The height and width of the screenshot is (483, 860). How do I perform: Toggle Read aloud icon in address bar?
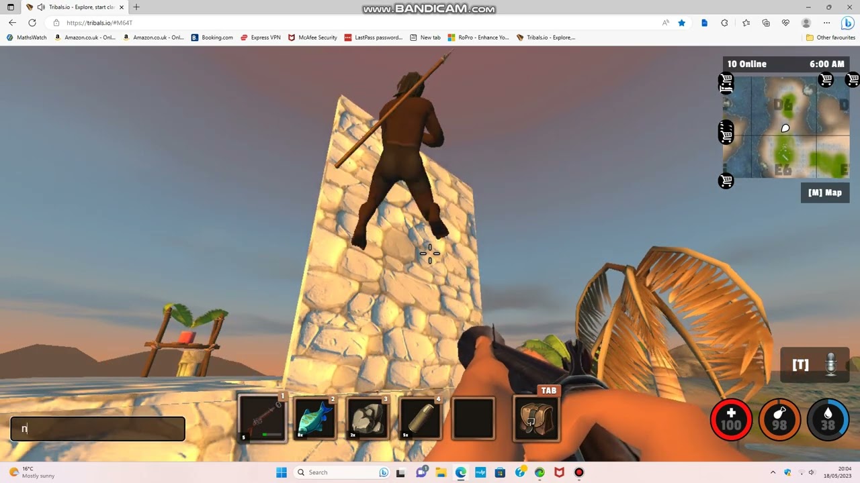665,23
